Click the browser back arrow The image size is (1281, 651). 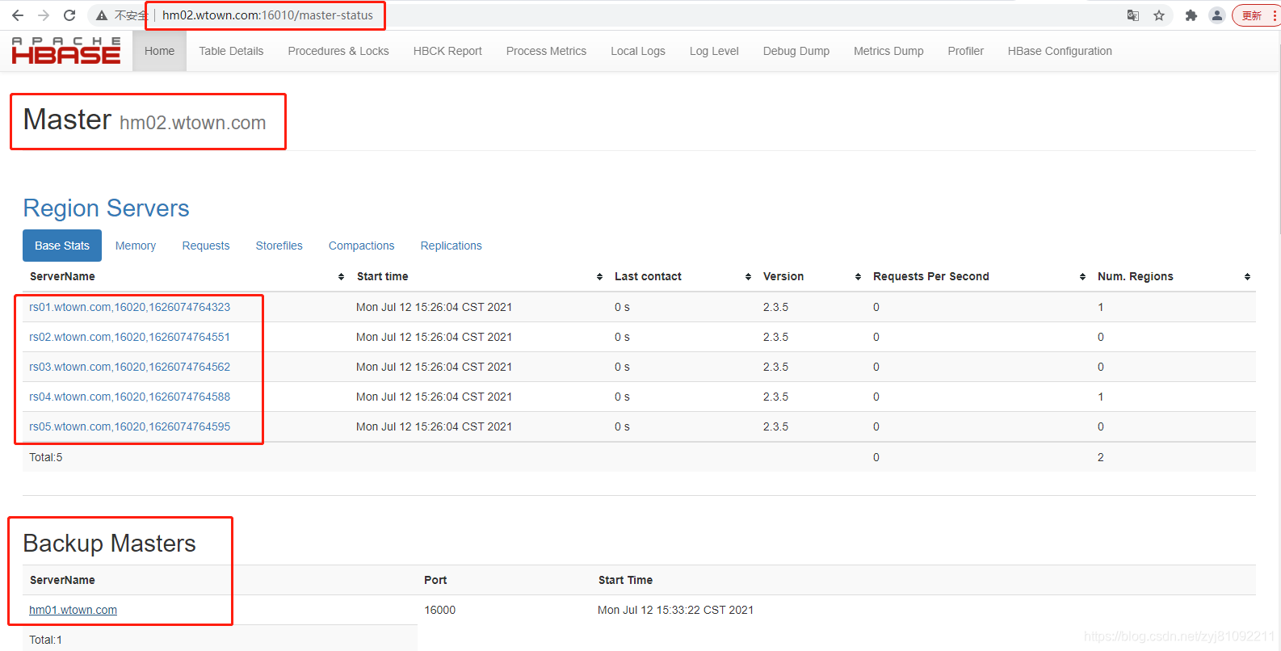pos(18,15)
